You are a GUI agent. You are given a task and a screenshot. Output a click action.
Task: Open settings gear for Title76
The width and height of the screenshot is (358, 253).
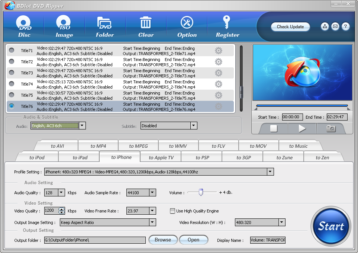click(219, 106)
